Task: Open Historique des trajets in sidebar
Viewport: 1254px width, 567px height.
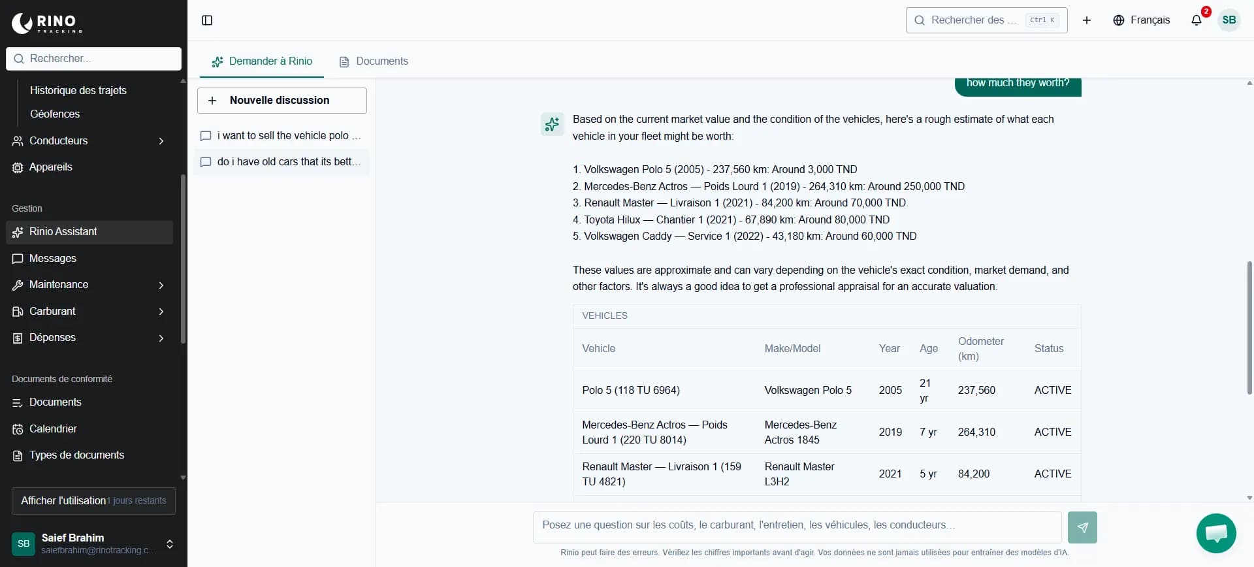Action: point(78,90)
